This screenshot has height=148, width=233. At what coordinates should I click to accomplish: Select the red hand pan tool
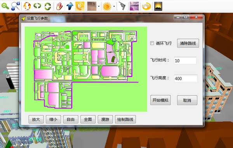coord(59,6)
